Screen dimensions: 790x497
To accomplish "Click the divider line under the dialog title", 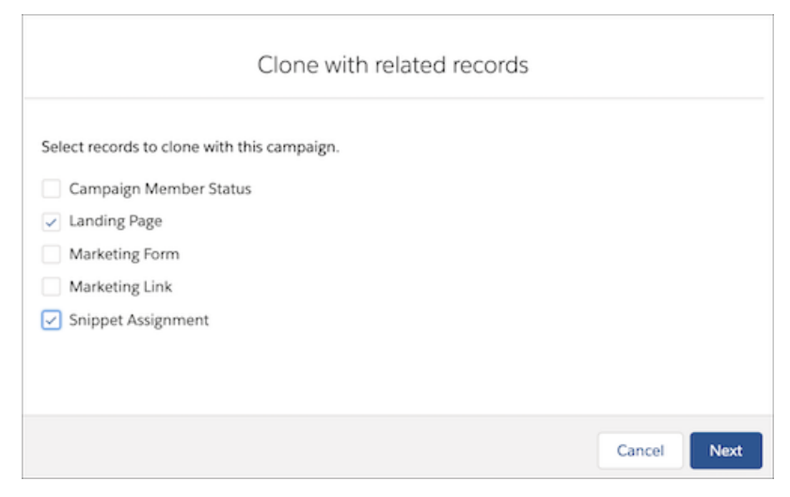I will 394,98.
